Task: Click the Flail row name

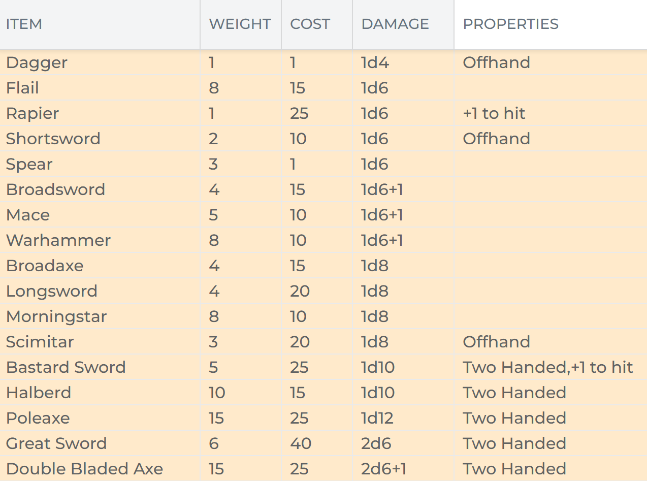Action: pos(22,88)
